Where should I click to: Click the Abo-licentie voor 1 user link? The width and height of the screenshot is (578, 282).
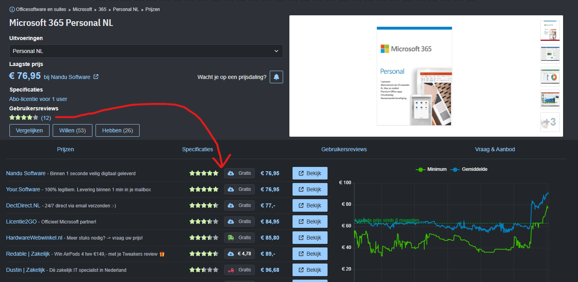tap(38, 99)
